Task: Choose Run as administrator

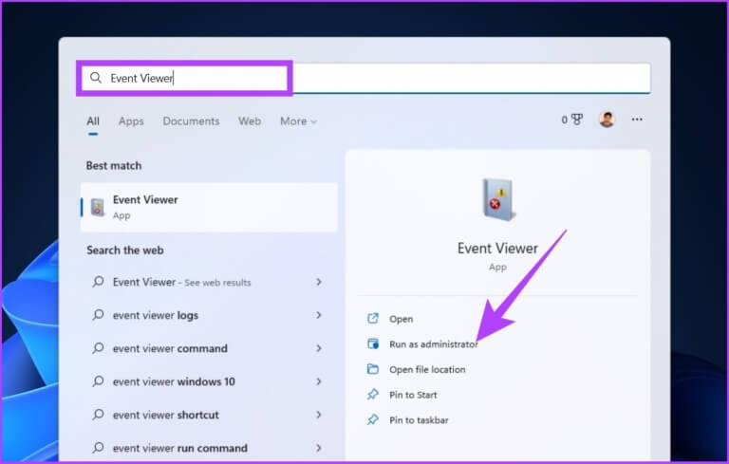Action: tap(433, 344)
